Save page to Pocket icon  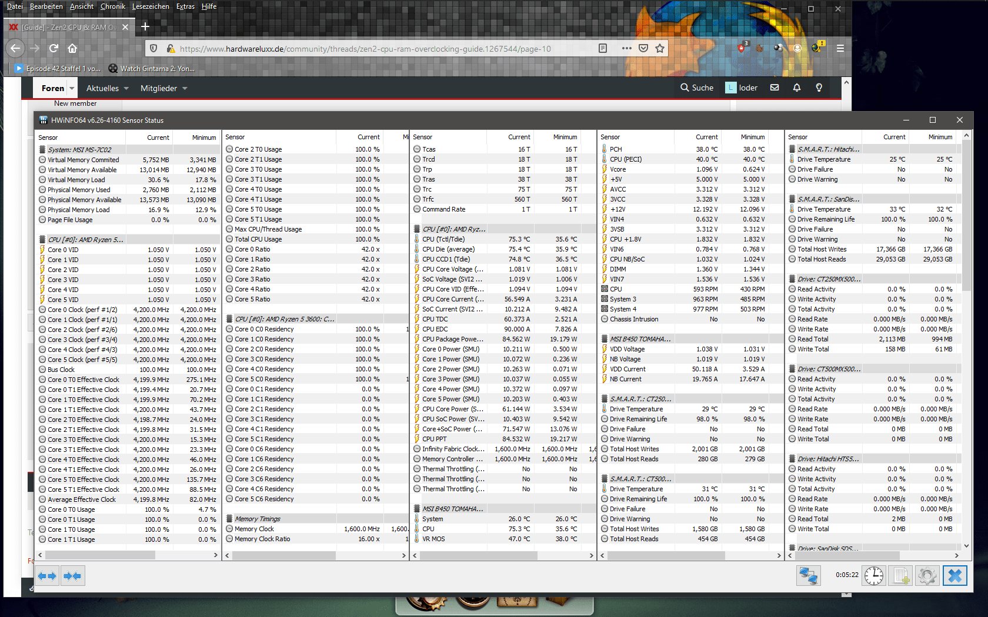click(643, 48)
